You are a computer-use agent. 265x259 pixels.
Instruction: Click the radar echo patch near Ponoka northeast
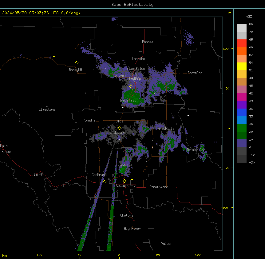[x=188, y=38]
